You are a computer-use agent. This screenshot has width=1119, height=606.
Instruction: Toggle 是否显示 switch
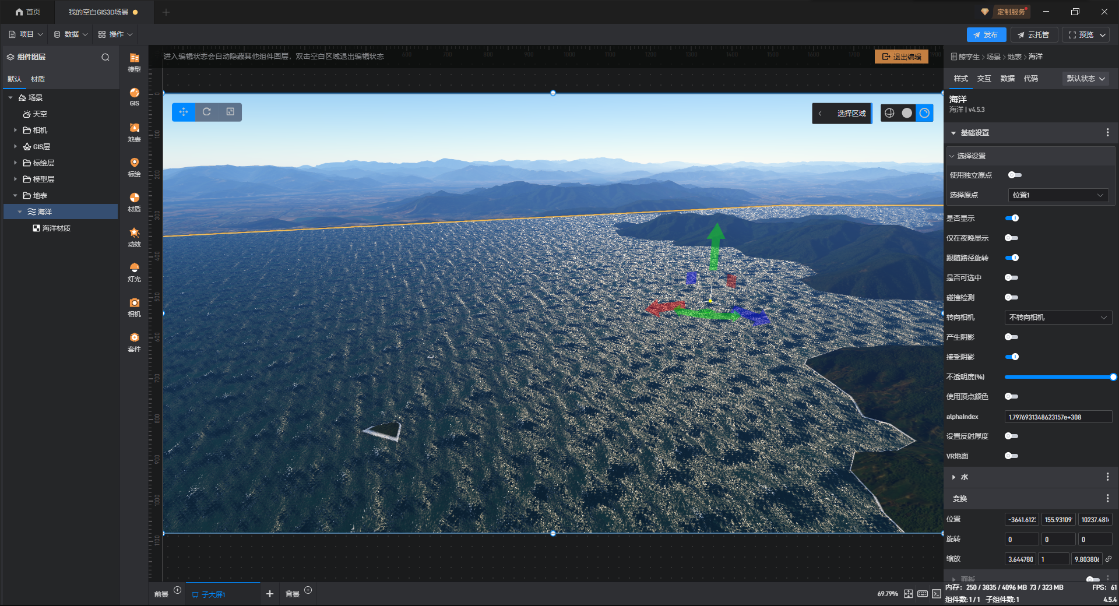pos(1012,218)
